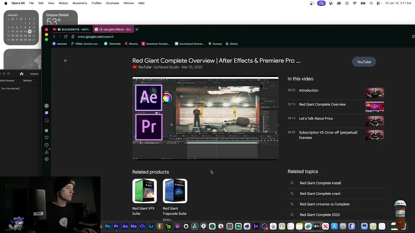Image resolution: width=415 pixels, height=233 pixels.
Task: Open the Soundcloud Downloader bookmark
Action: coord(189,44)
